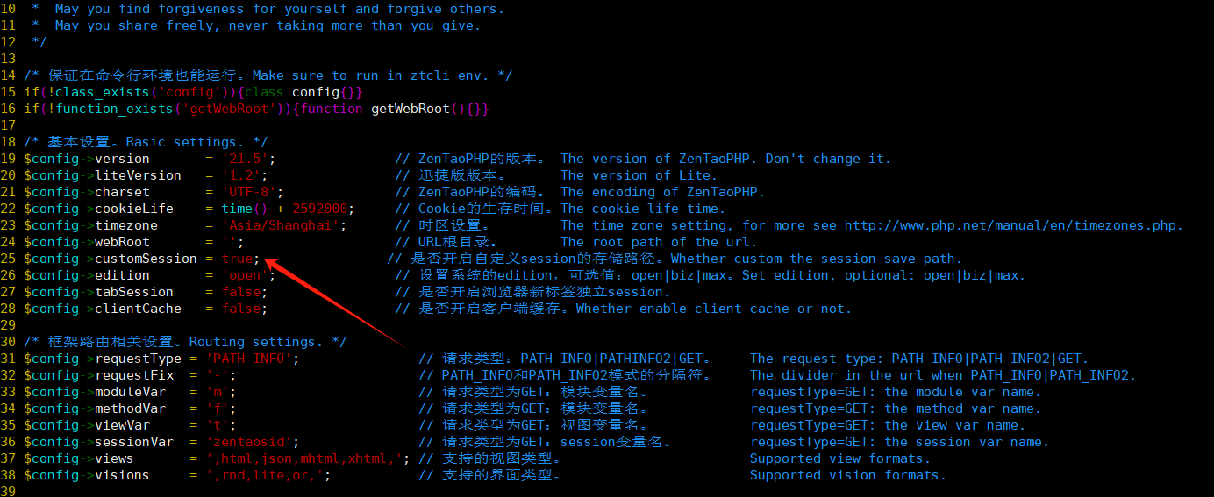The height and width of the screenshot is (497, 1214).
Task: Click the getWebRoot function name
Action: click(x=411, y=109)
